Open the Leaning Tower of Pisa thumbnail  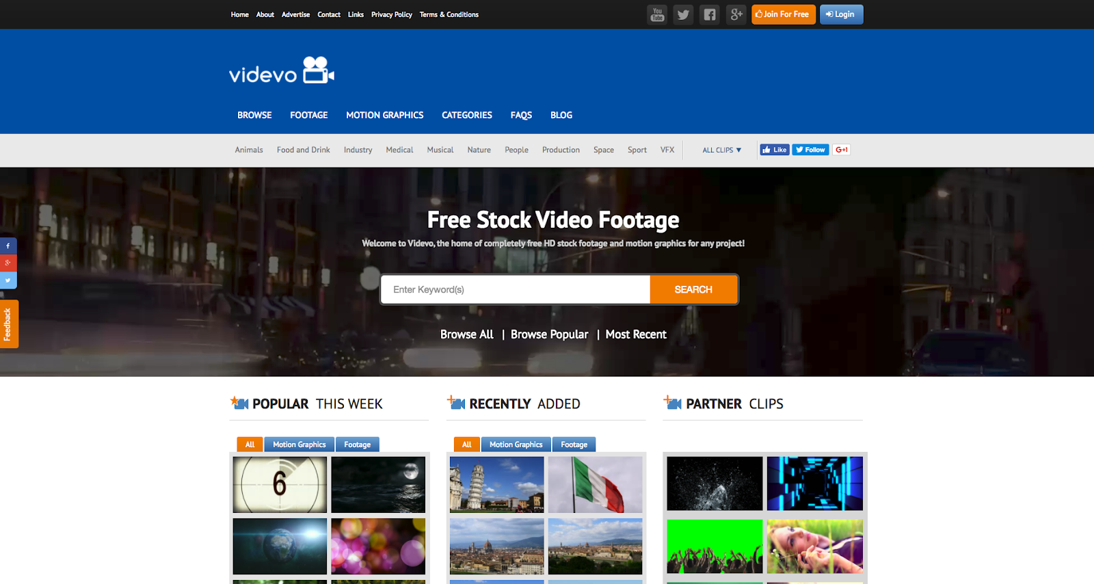[x=497, y=485]
